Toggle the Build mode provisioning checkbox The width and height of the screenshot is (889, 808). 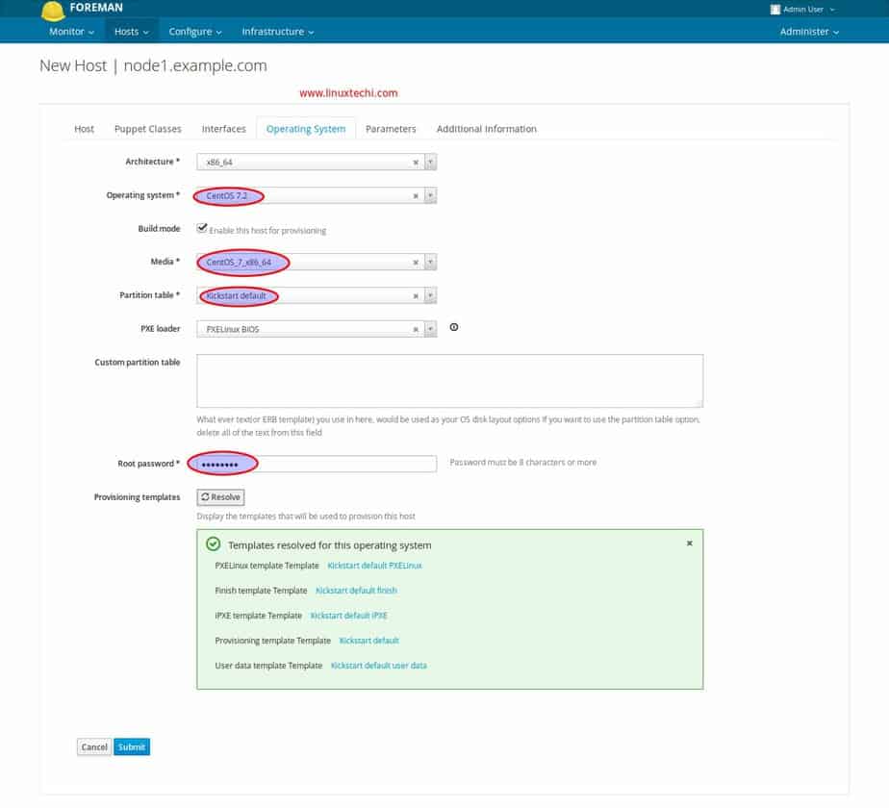click(202, 228)
